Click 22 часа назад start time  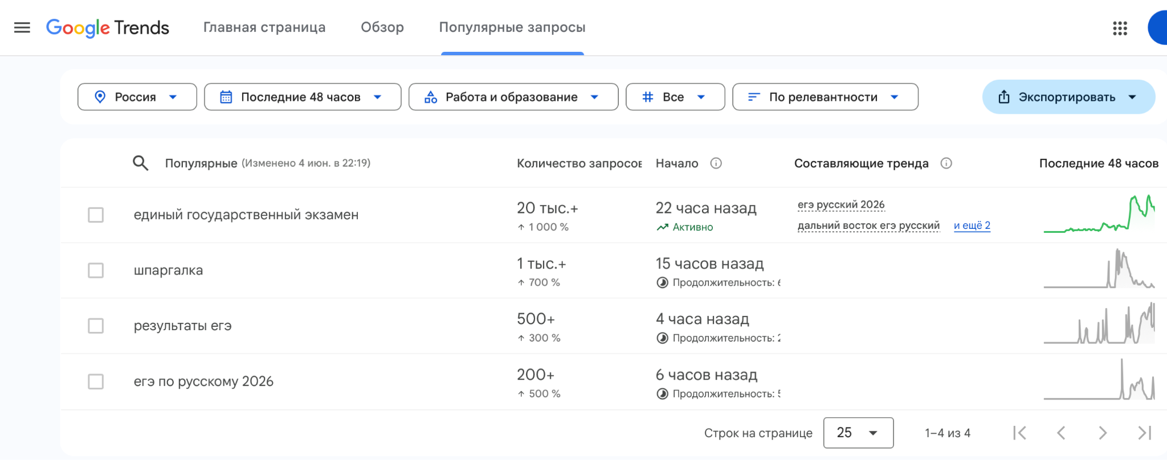(x=706, y=208)
